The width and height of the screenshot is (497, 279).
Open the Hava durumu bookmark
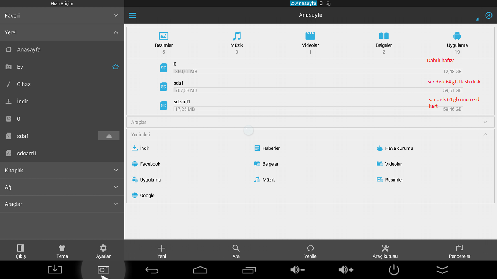click(x=395, y=148)
